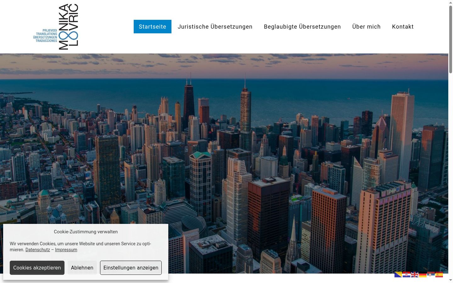Navigate to Über mich
The width and height of the screenshot is (453, 283).
coord(366,27)
